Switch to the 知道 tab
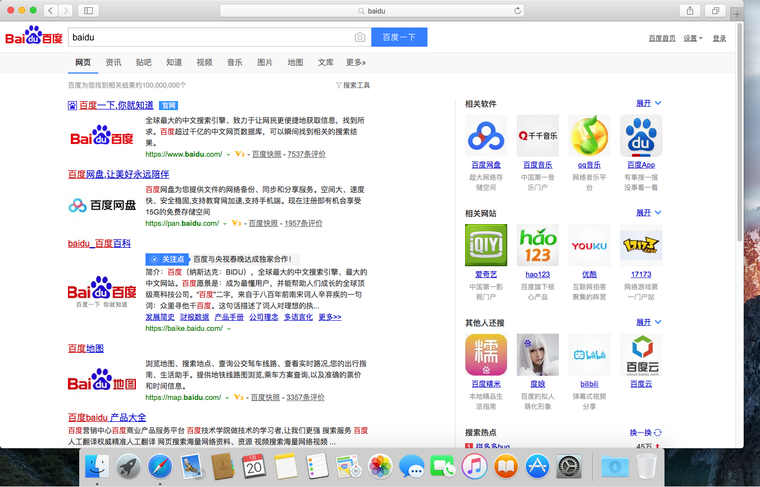 pos(174,62)
